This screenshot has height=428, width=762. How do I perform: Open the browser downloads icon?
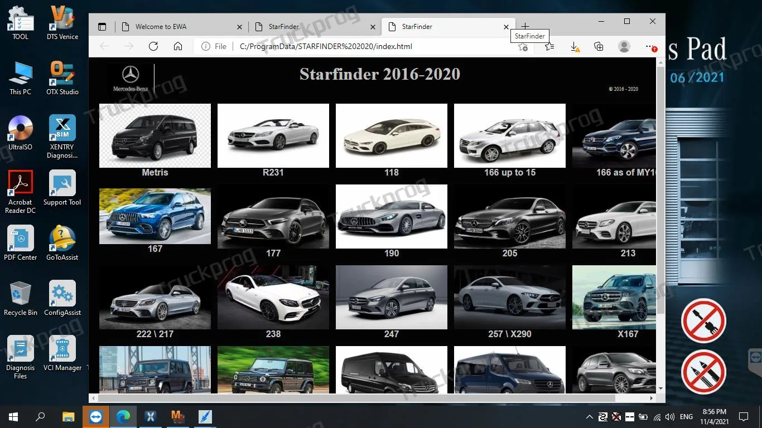pos(575,47)
